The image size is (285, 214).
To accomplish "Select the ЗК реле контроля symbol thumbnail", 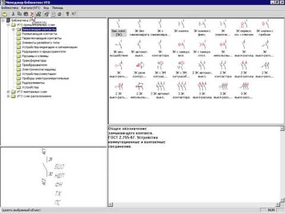I will (x=140, y=70).
